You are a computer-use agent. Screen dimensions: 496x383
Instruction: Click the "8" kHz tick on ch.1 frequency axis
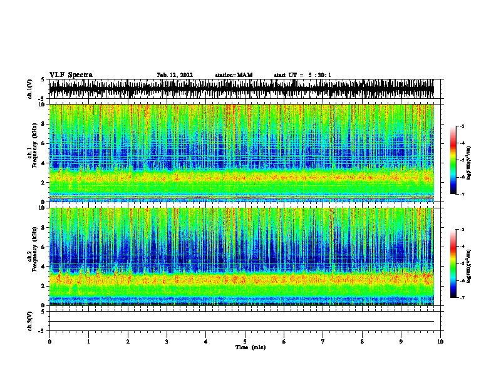(44, 124)
